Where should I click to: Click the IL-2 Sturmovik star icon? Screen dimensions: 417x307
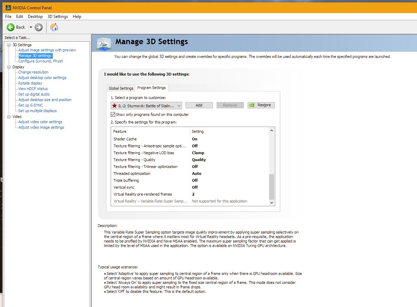click(115, 106)
